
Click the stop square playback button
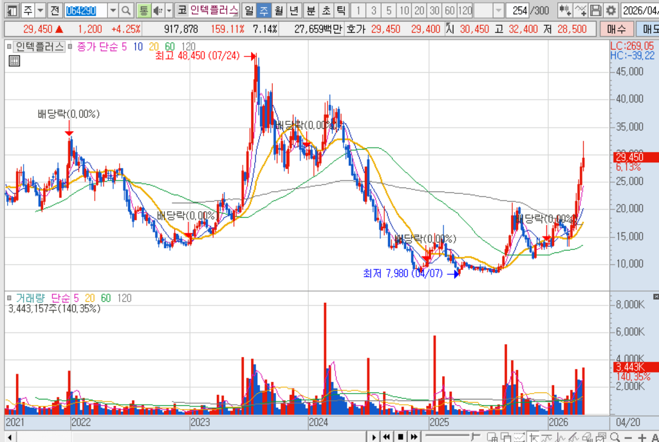400,437
